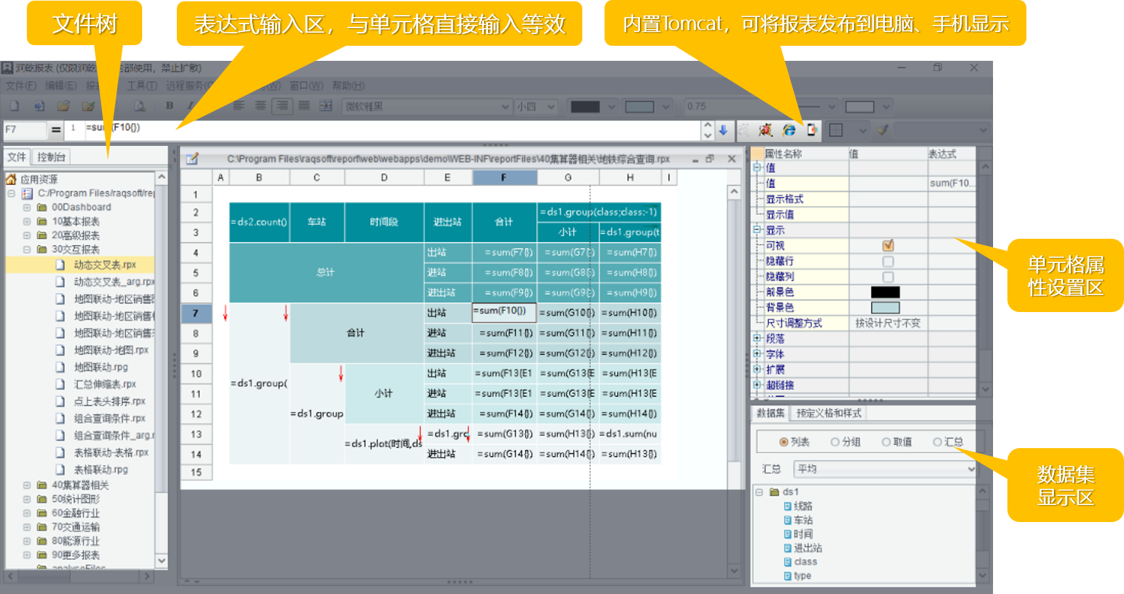The height and width of the screenshot is (594, 1124).
Task: Click the format brush icon
Action: (x=882, y=130)
